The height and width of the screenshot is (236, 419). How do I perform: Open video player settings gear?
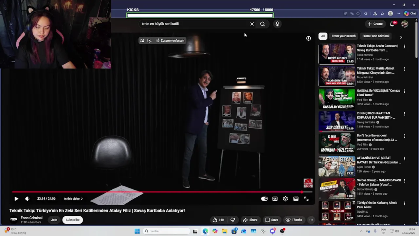click(285, 199)
